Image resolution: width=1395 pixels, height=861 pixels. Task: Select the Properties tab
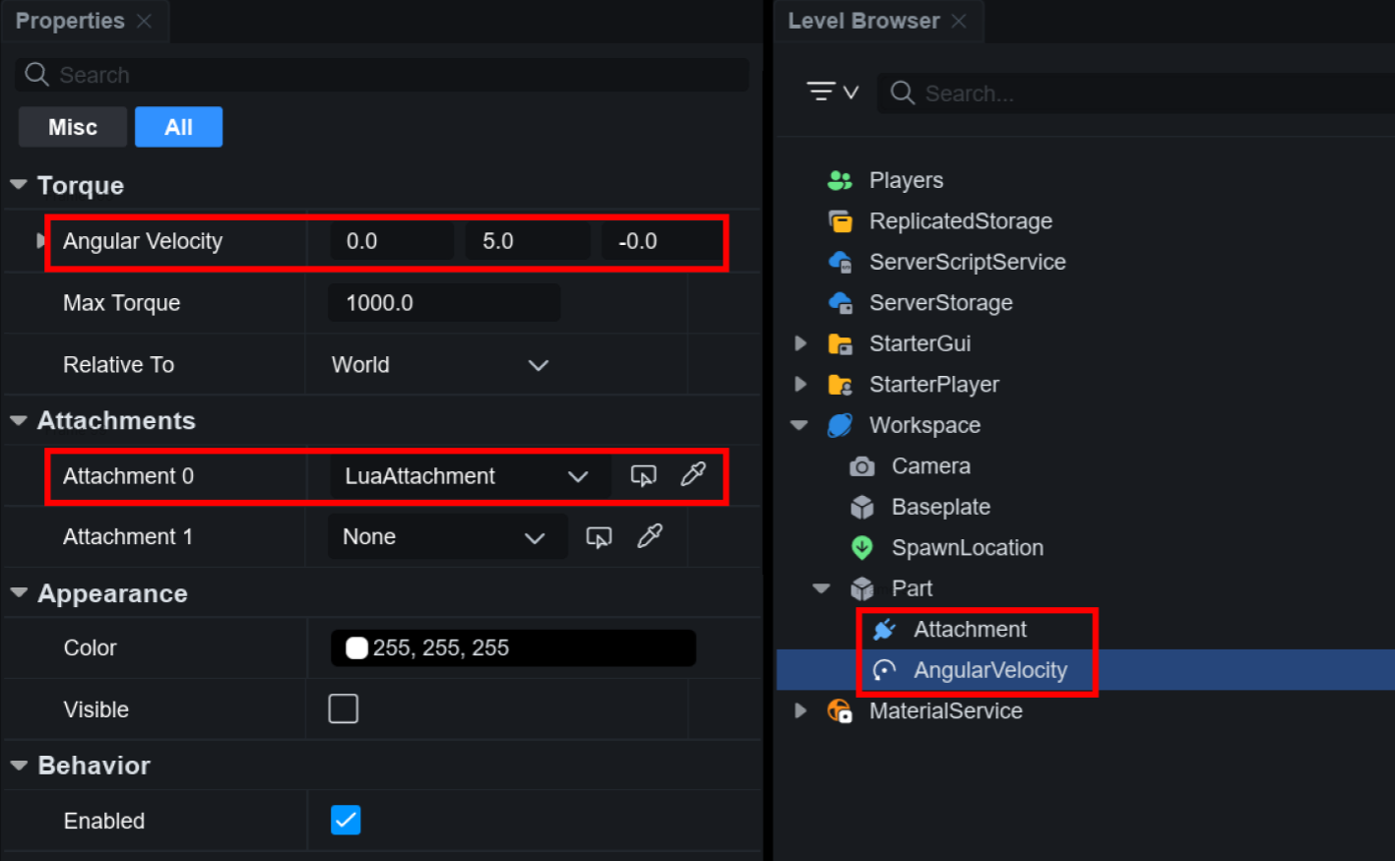[x=70, y=21]
